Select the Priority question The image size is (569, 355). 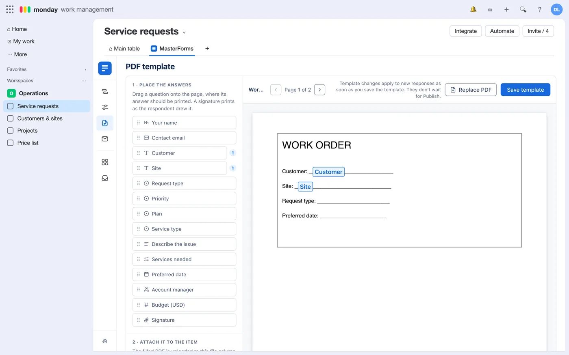(184, 198)
